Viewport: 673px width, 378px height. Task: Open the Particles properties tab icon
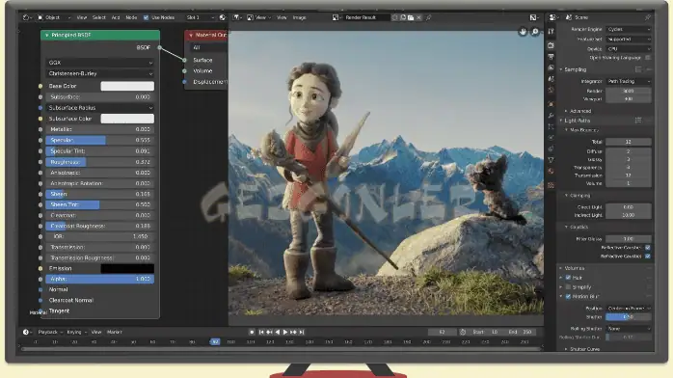pyautogui.click(x=552, y=126)
